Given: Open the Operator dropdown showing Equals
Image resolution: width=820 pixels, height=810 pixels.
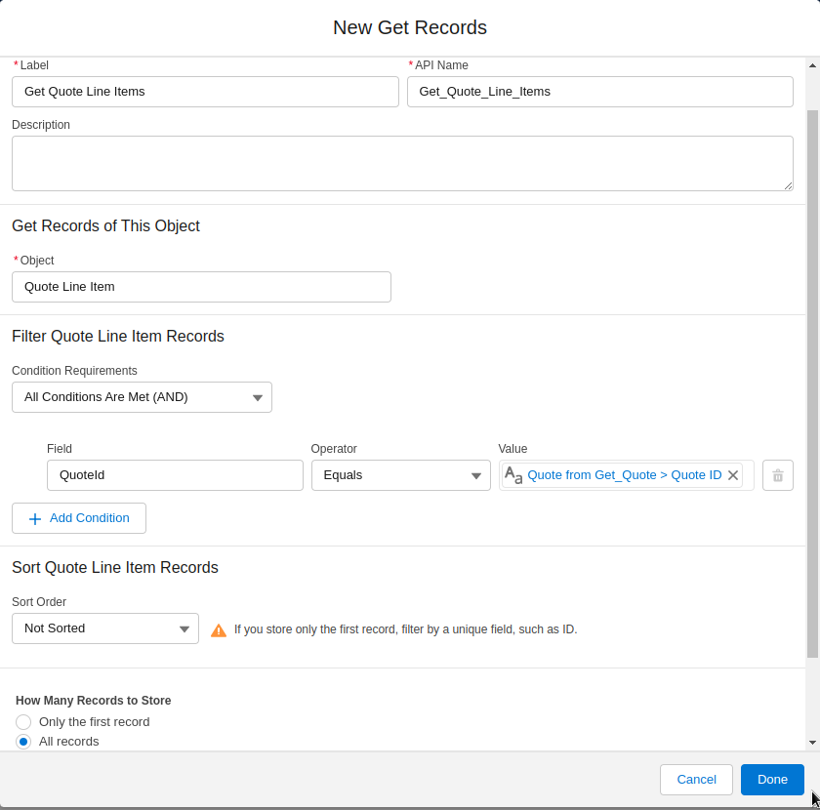Looking at the screenshot, I should coord(400,475).
